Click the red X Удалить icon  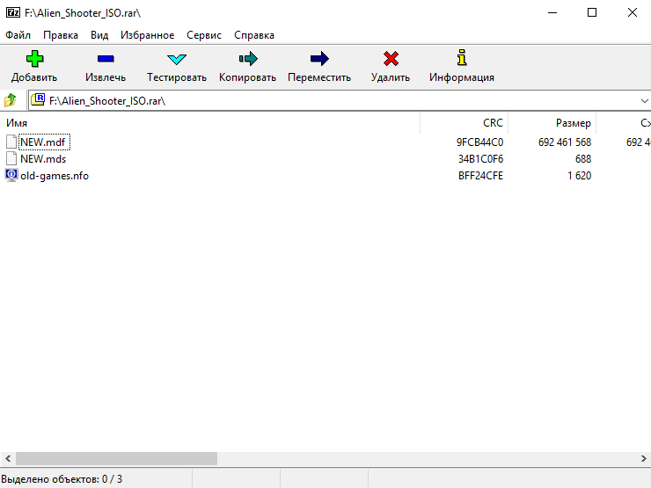391,59
